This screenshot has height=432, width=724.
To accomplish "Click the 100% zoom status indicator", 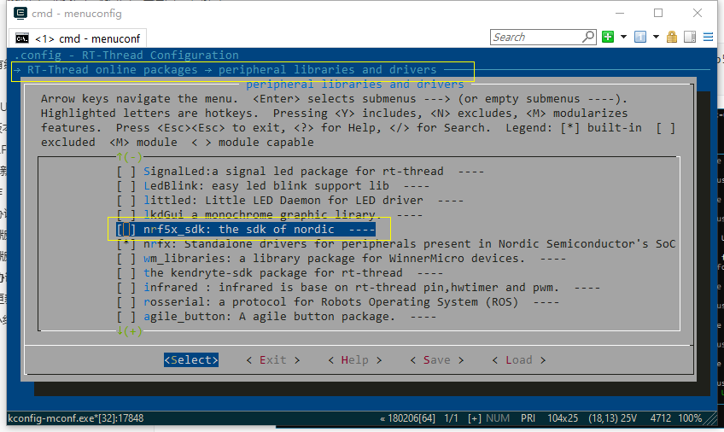I will tap(690, 419).
